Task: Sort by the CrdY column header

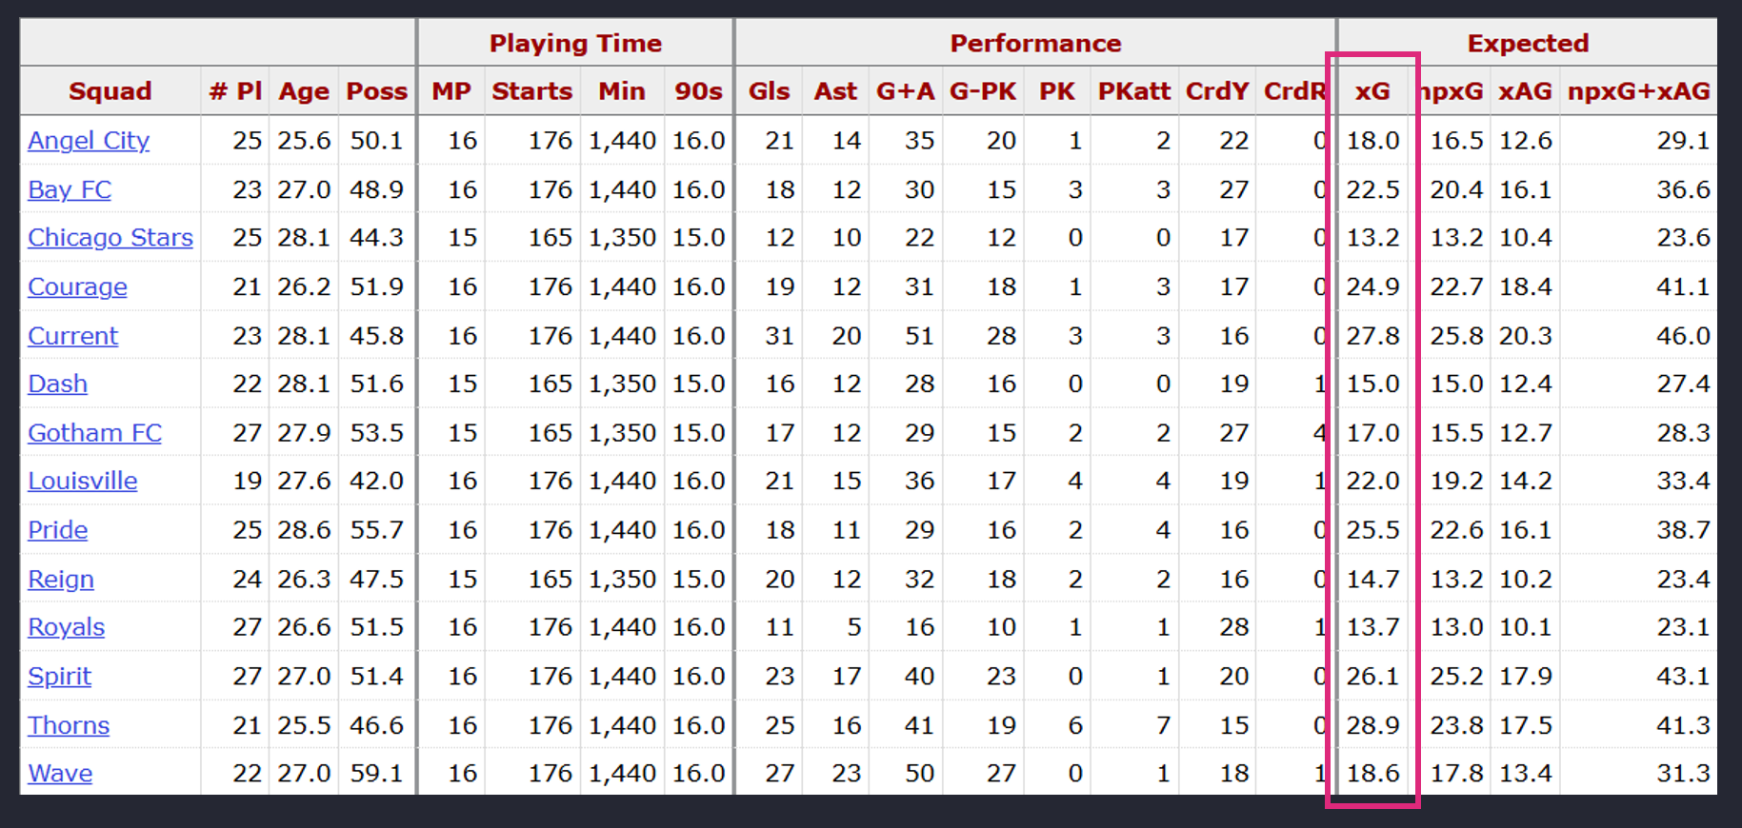Action: tap(1216, 91)
